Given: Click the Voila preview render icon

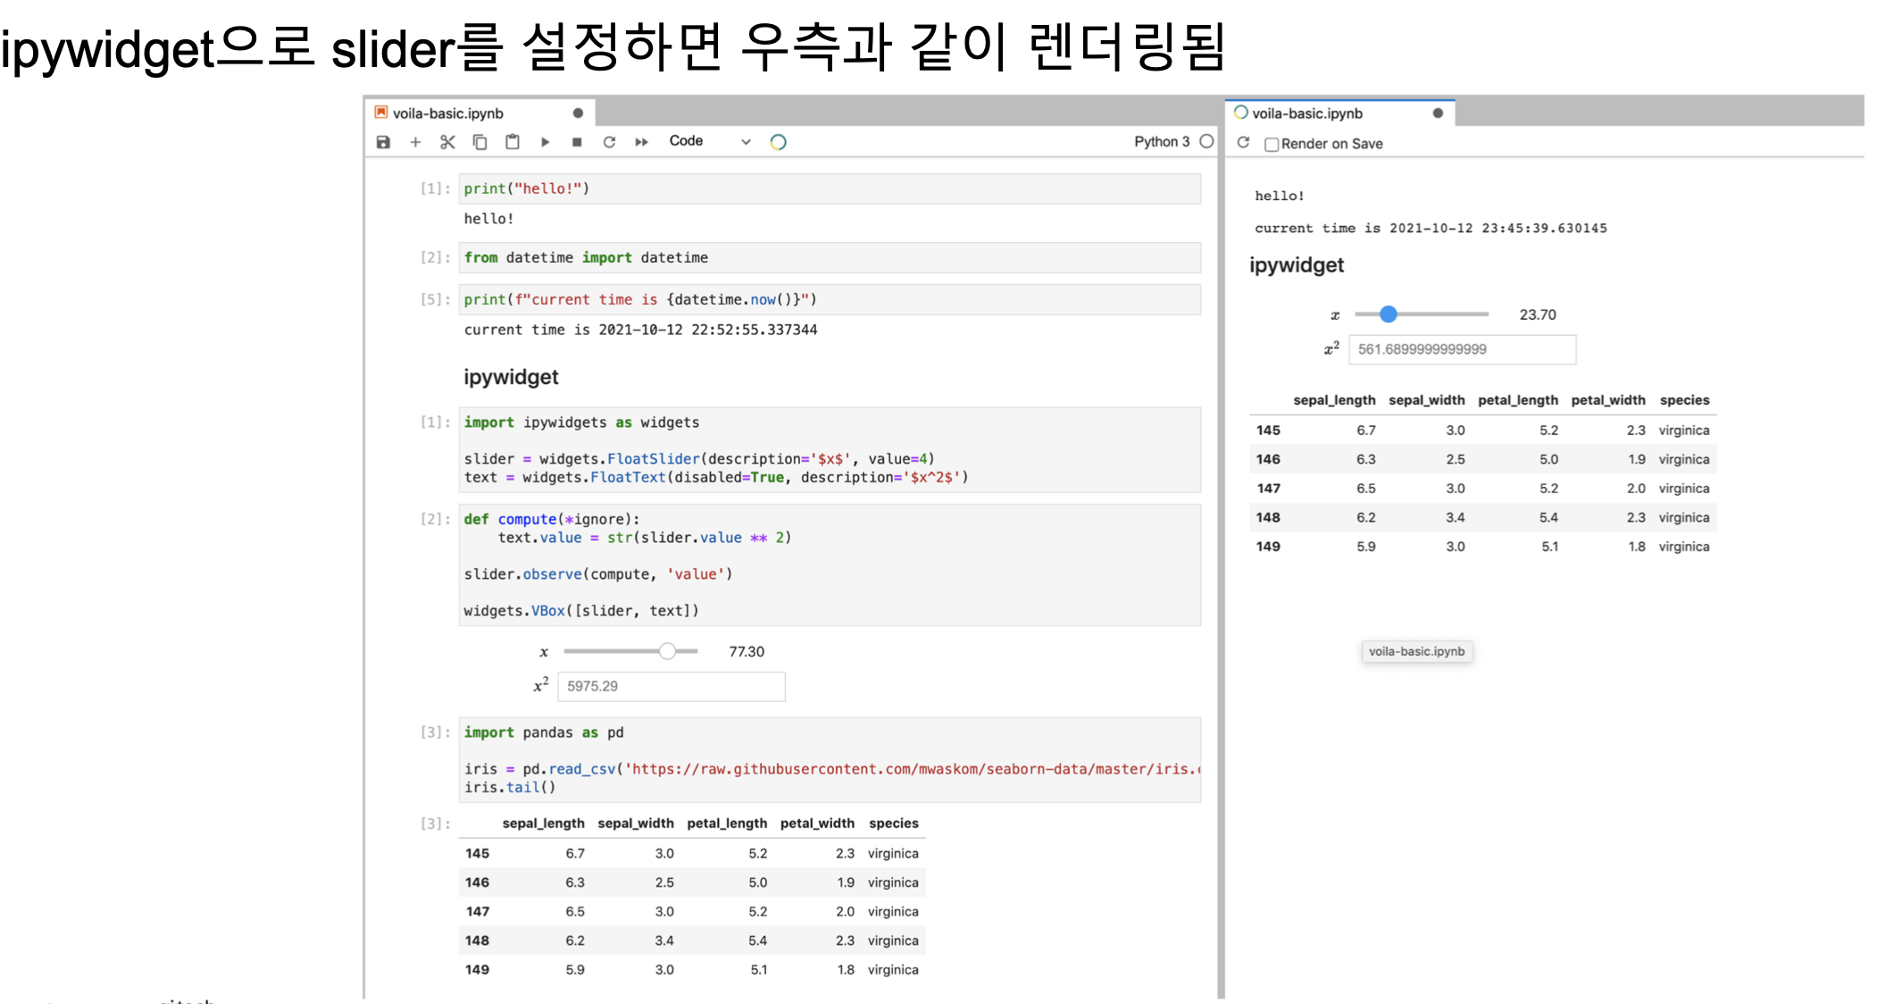Looking at the screenshot, I should click(779, 142).
